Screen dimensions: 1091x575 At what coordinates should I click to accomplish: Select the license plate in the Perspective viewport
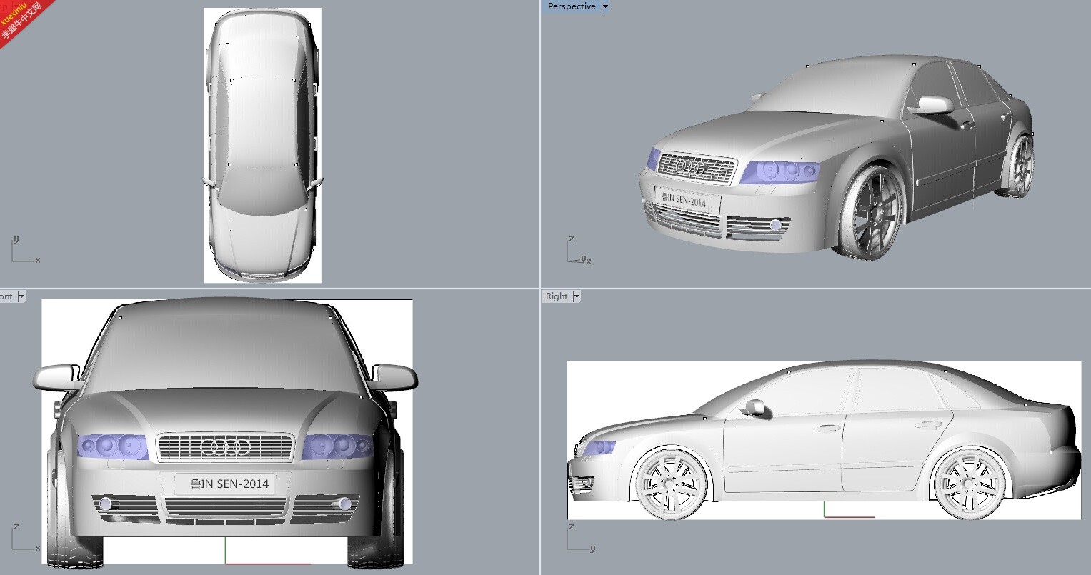point(685,200)
